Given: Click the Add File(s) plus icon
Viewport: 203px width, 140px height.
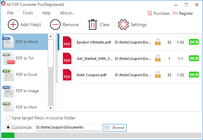Looking at the screenshot, I should 13,25.
